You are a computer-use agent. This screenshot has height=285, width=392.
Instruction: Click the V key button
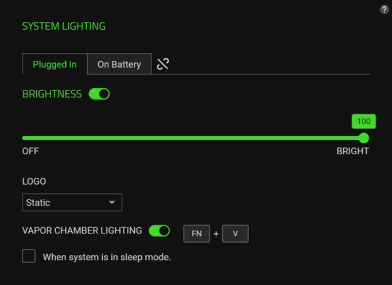click(235, 233)
